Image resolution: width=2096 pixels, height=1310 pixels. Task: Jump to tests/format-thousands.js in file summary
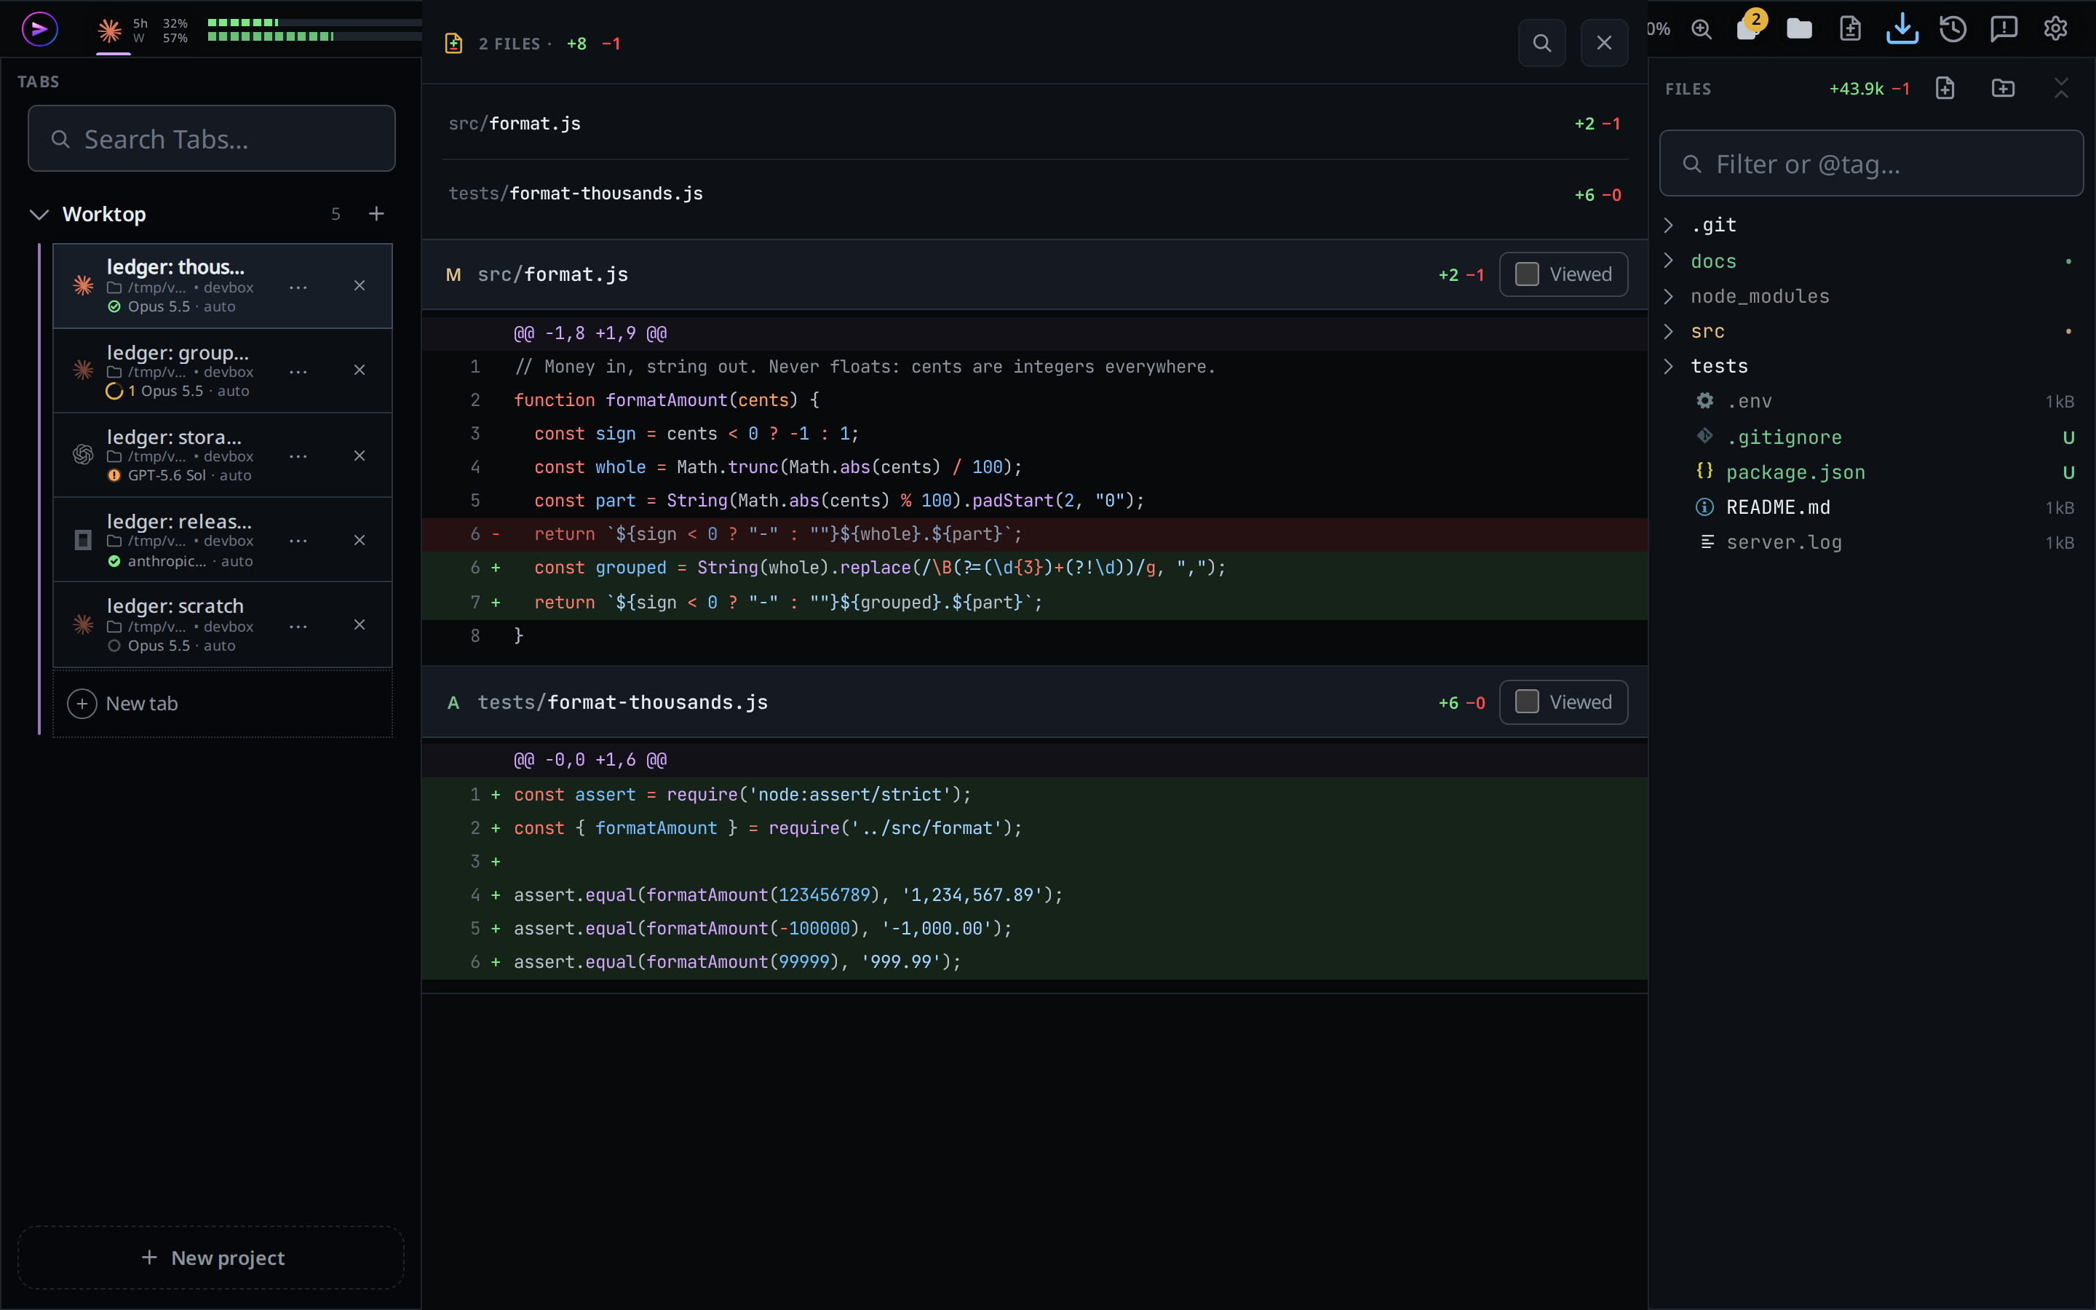[x=1034, y=194]
